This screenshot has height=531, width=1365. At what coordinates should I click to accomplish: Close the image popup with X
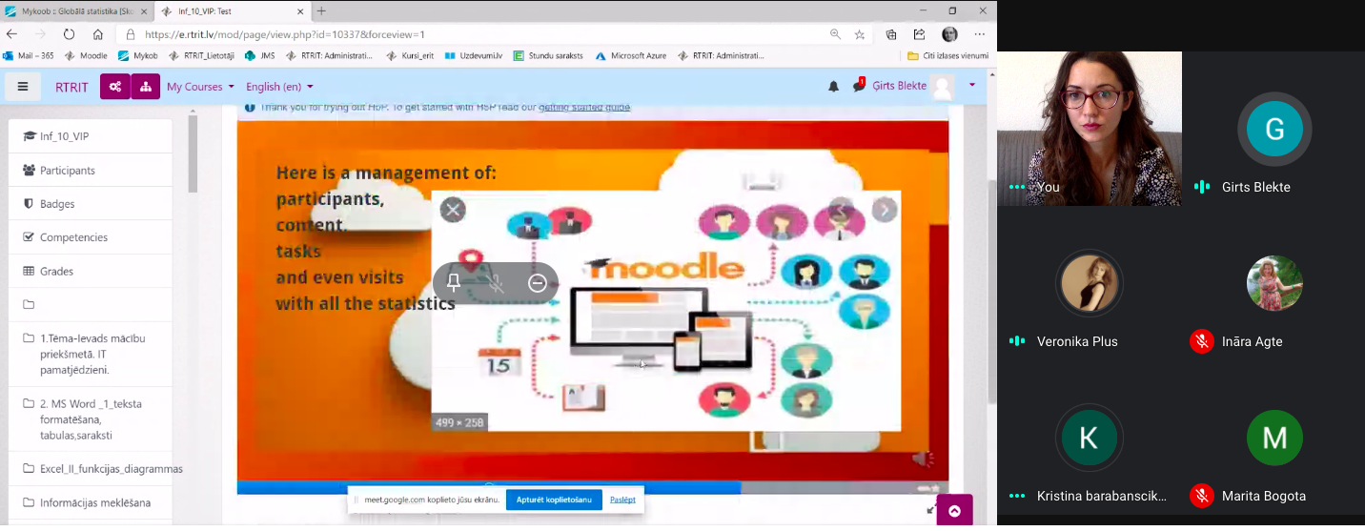click(x=453, y=210)
